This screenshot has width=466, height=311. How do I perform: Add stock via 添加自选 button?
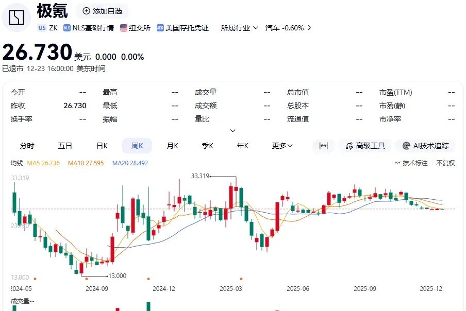click(103, 11)
